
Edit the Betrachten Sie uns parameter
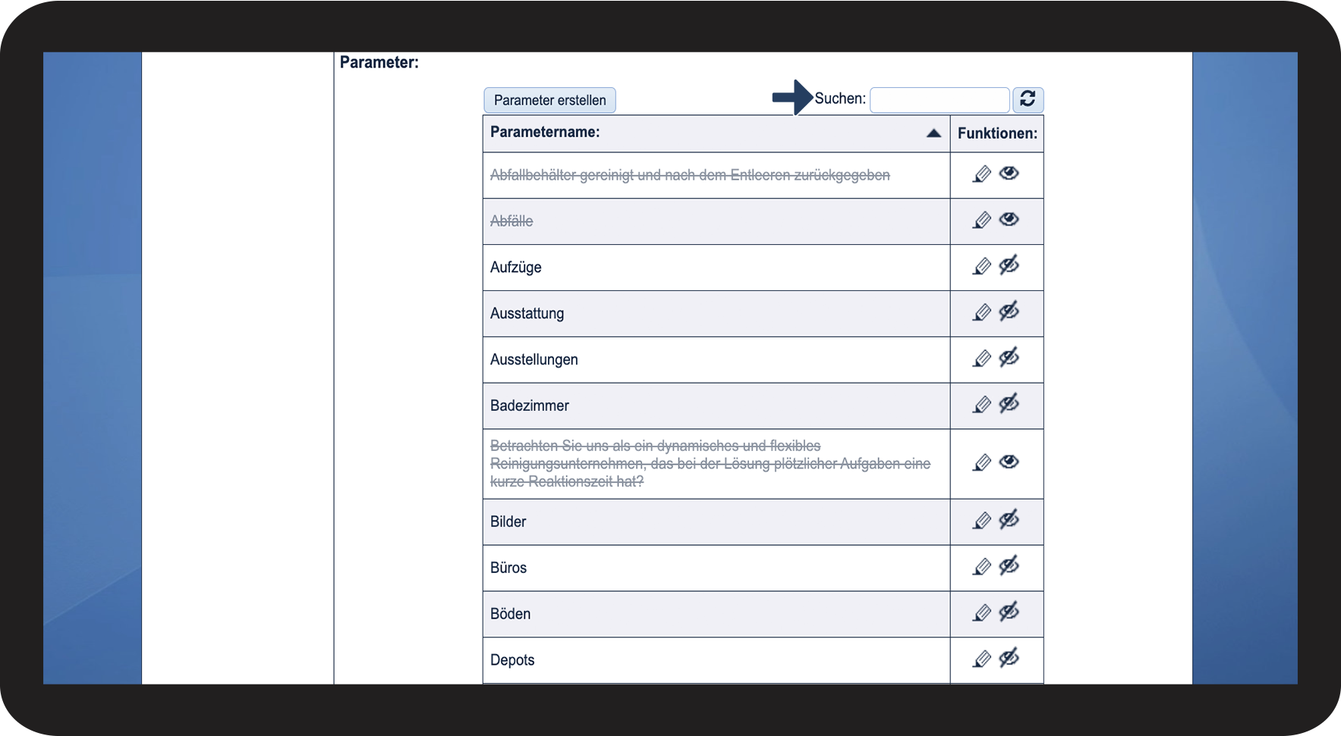[x=981, y=463]
